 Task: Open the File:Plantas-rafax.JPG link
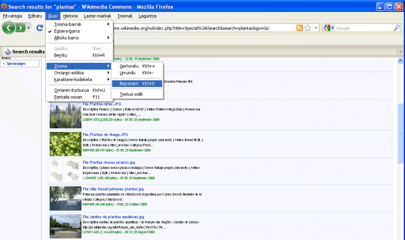coord(102,104)
